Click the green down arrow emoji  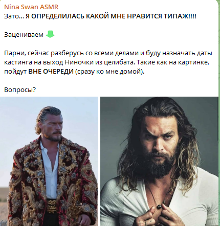(50, 34)
